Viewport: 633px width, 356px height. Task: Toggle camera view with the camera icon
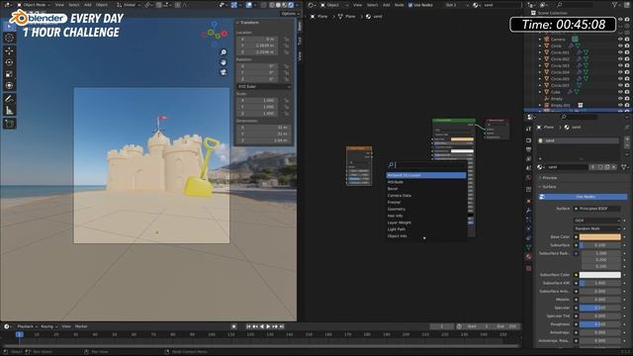[224, 72]
